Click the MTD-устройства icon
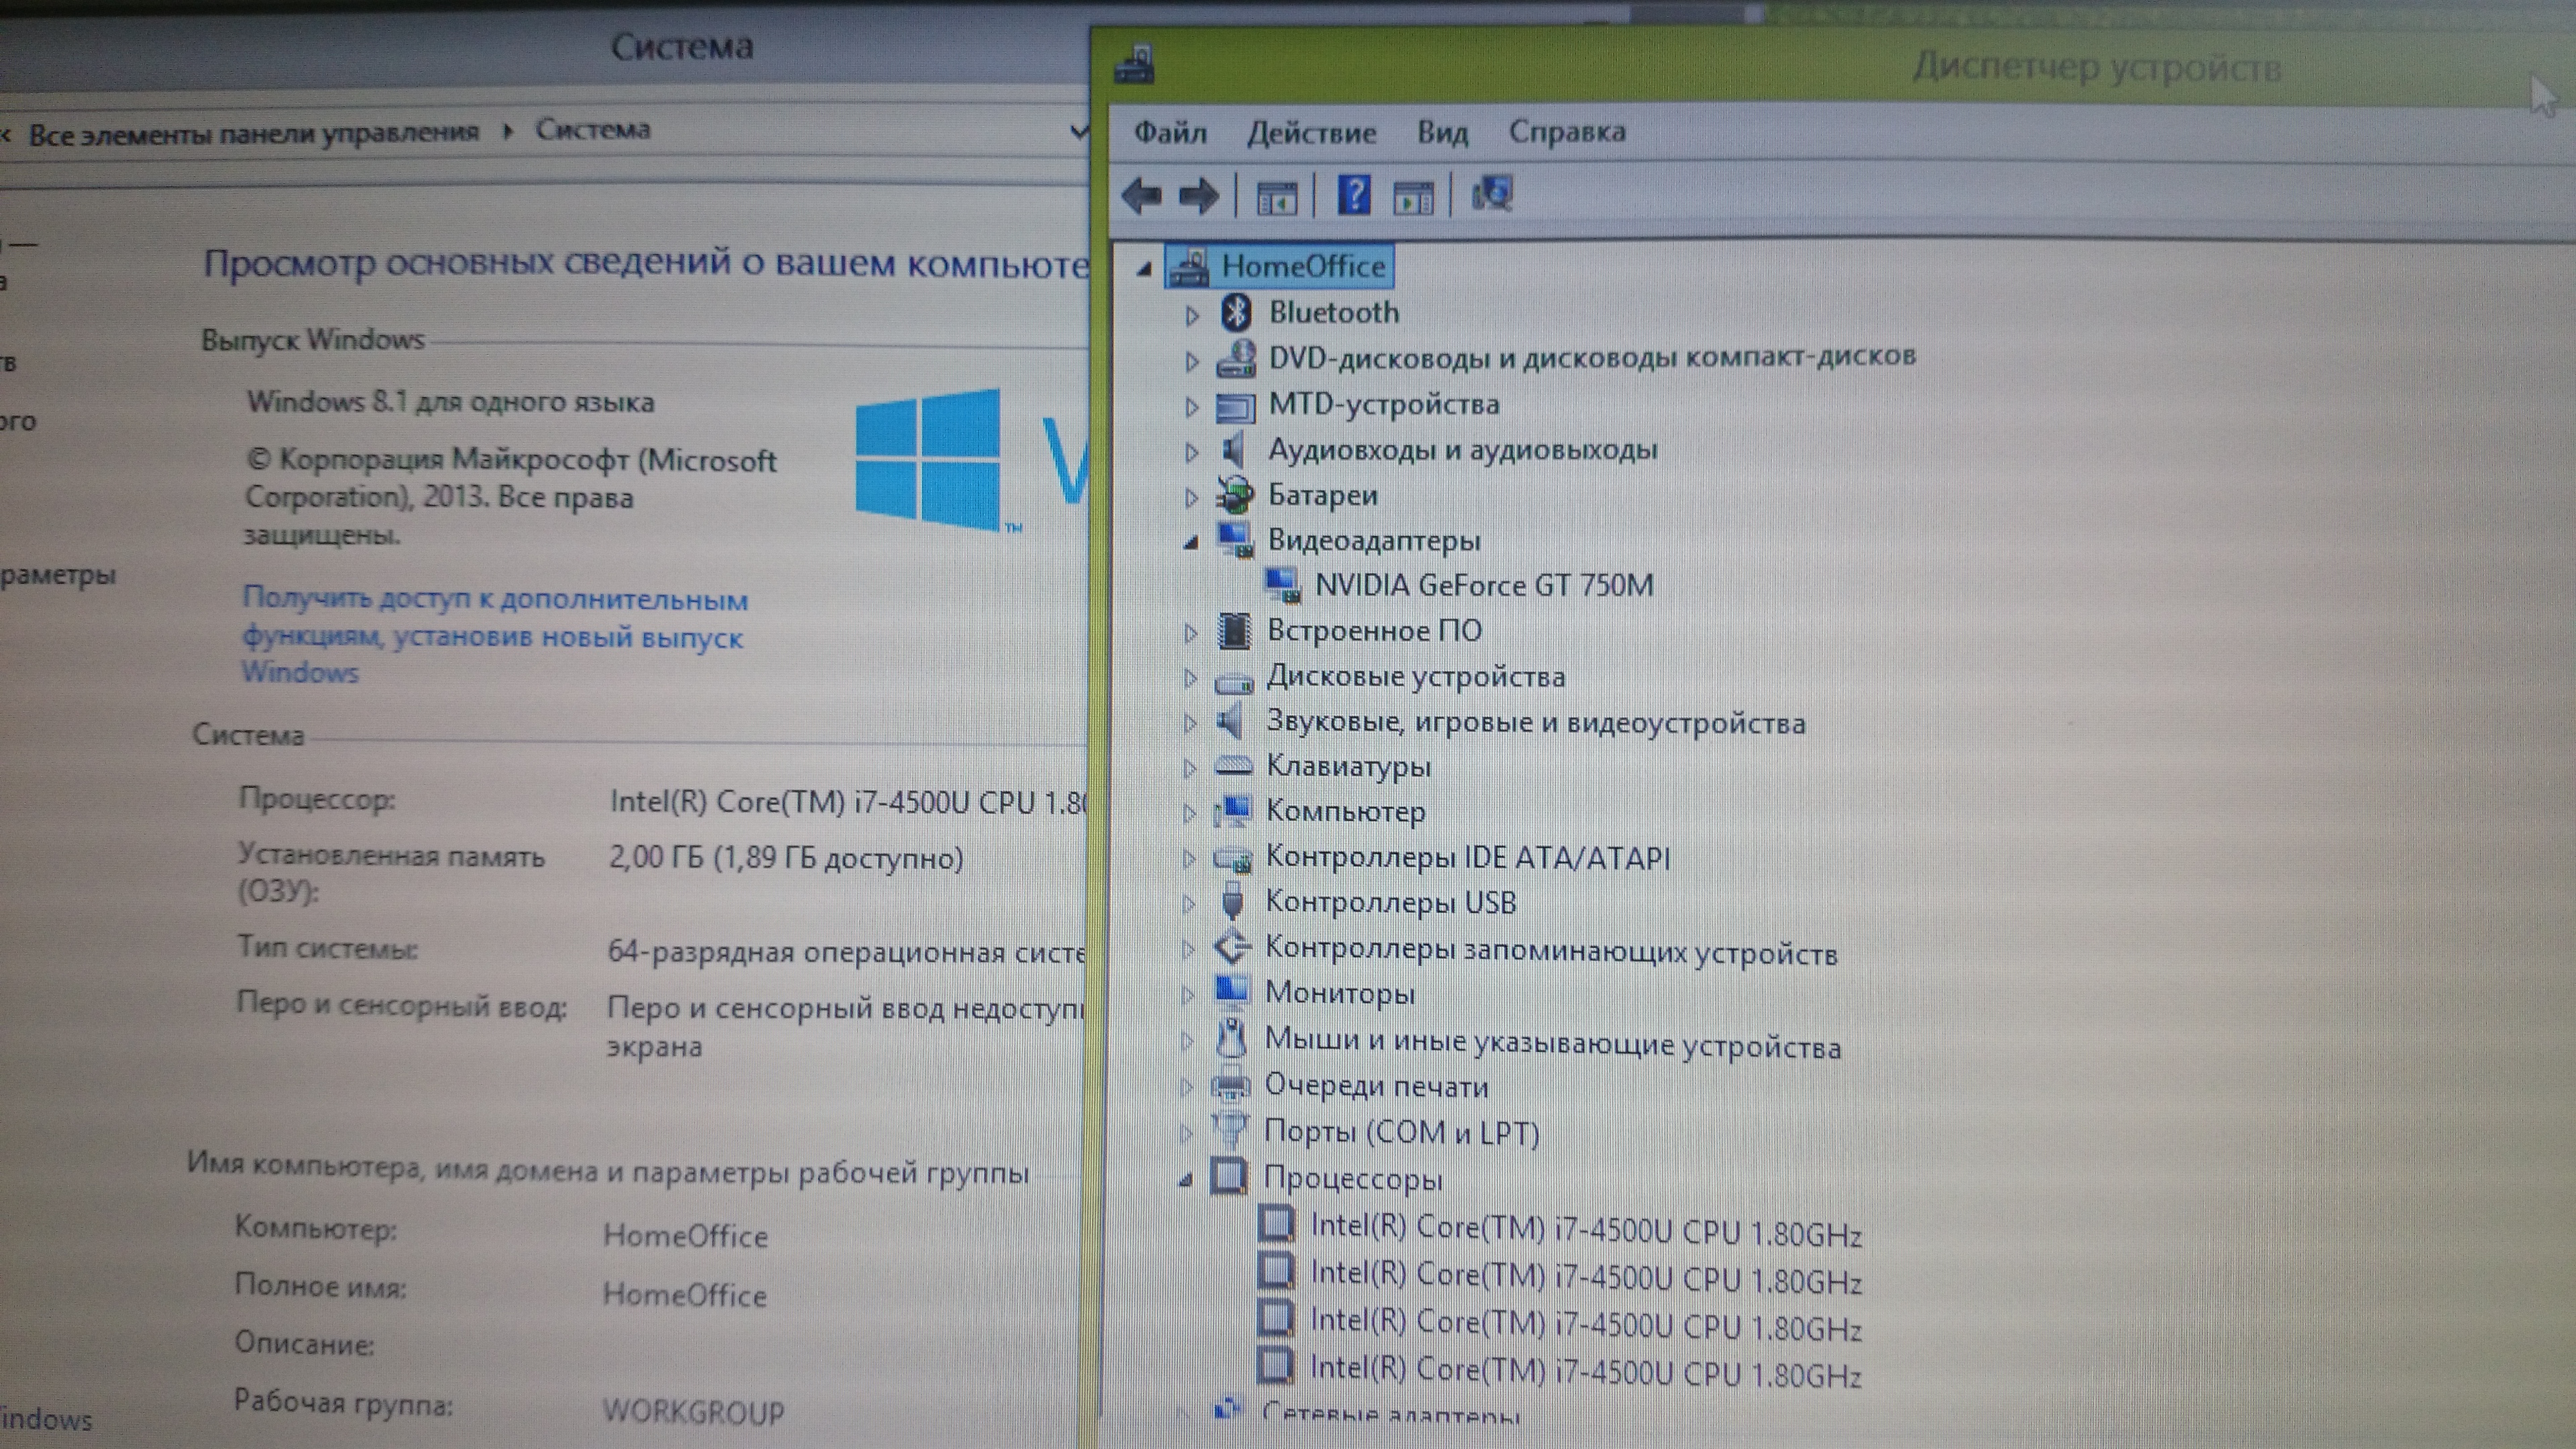2576x1449 pixels. pyautogui.click(x=1236, y=406)
